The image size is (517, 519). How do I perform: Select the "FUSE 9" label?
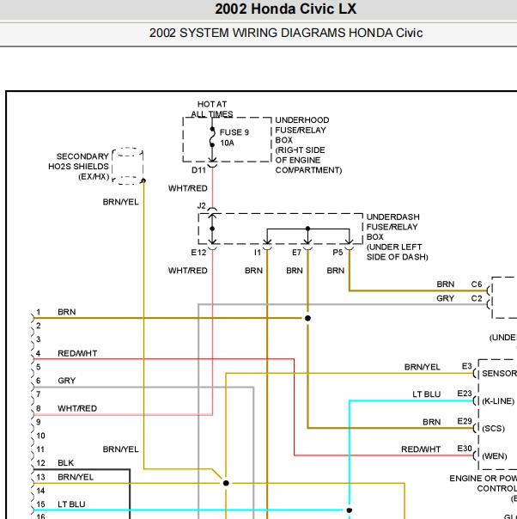(234, 132)
